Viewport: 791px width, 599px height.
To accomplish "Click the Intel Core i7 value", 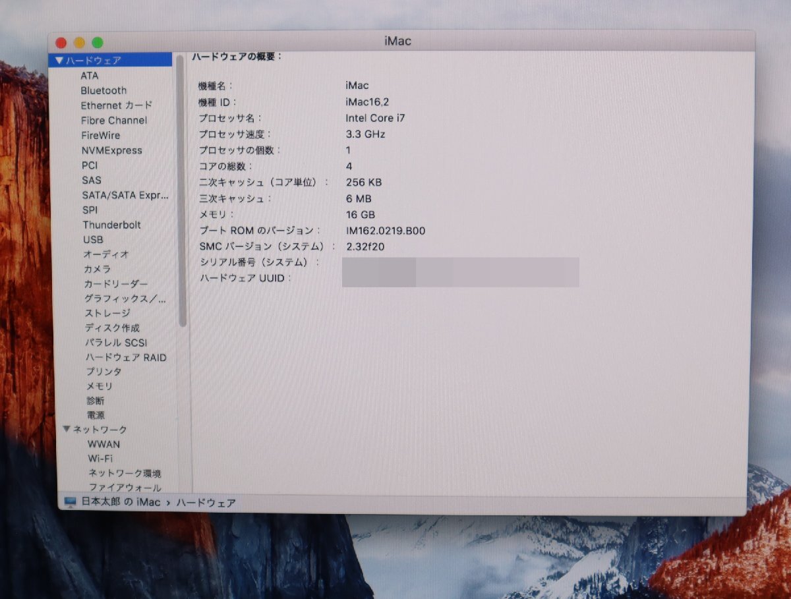I will click(375, 118).
